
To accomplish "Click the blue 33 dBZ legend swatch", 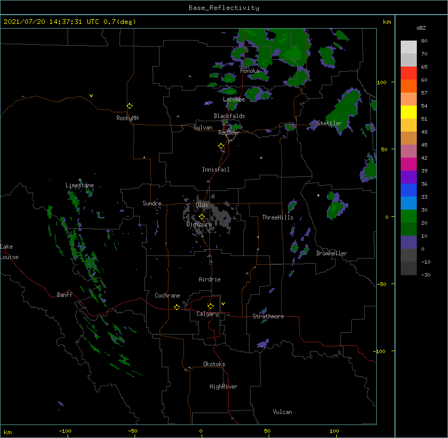I will [409, 203].
